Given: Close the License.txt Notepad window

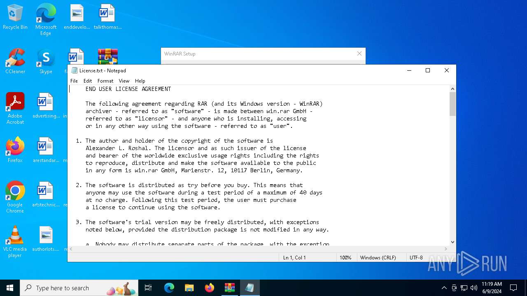Looking at the screenshot, I should [447, 70].
